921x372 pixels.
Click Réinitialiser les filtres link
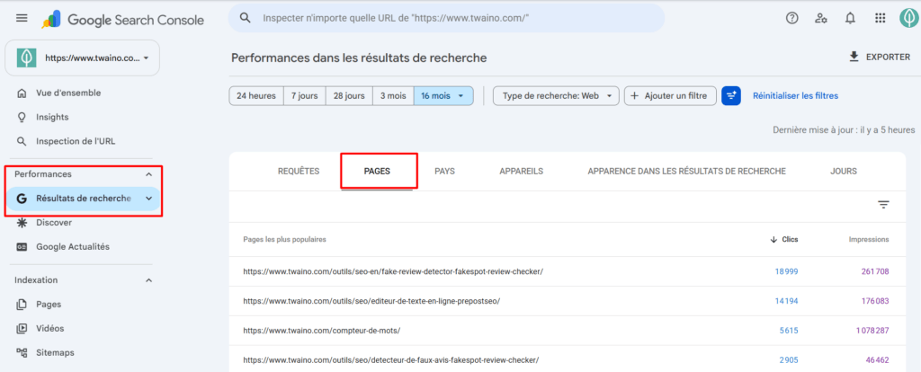coord(795,95)
